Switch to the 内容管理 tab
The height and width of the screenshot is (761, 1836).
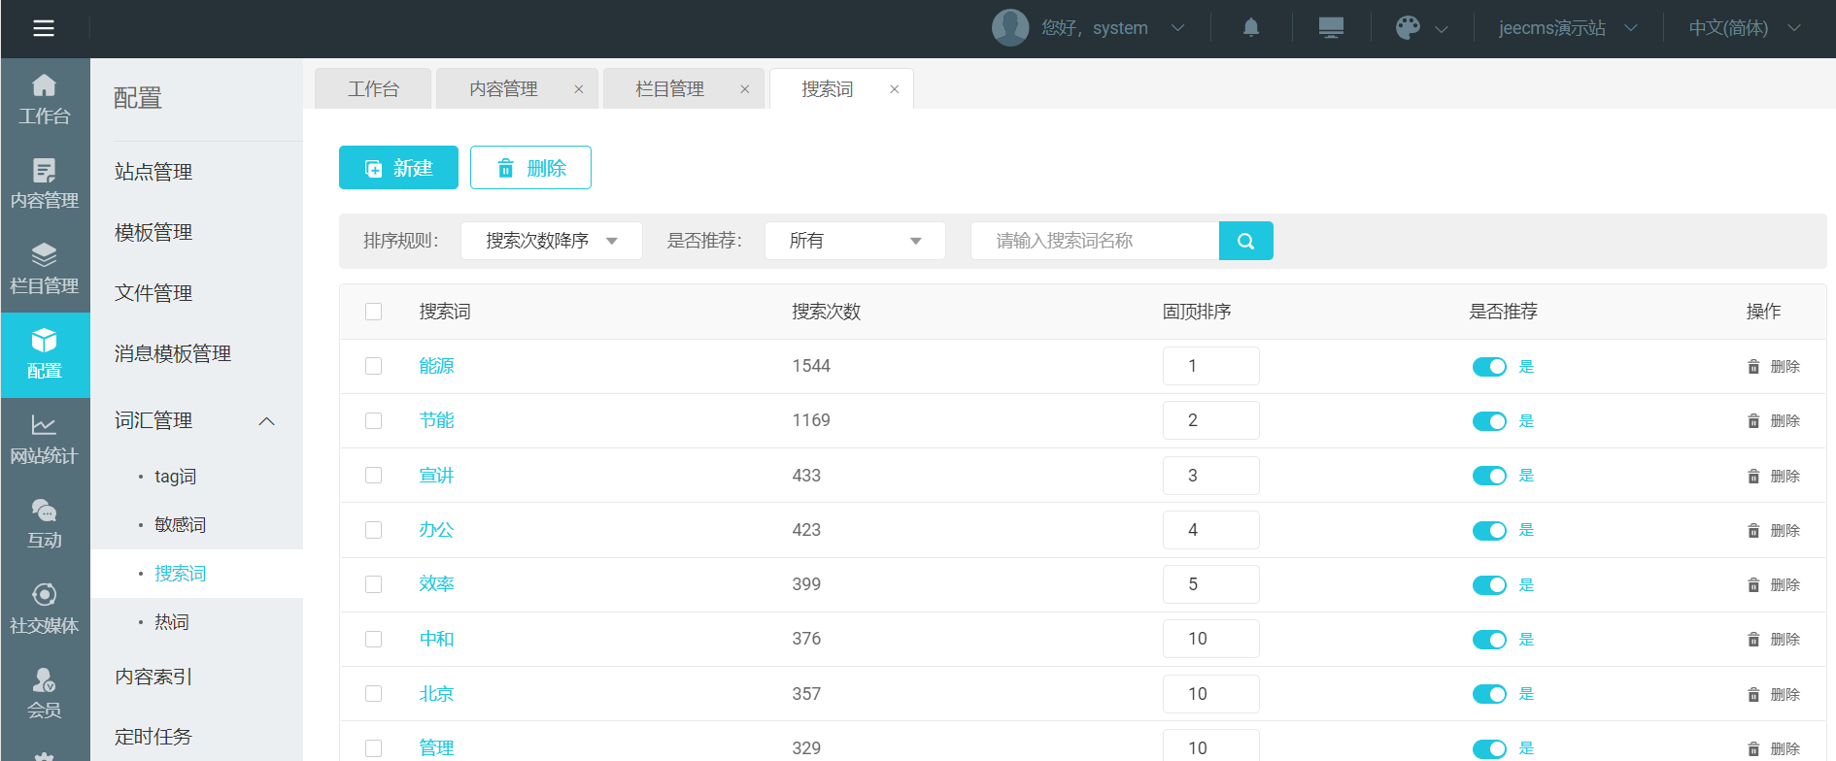pyautogui.click(x=503, y=89)
